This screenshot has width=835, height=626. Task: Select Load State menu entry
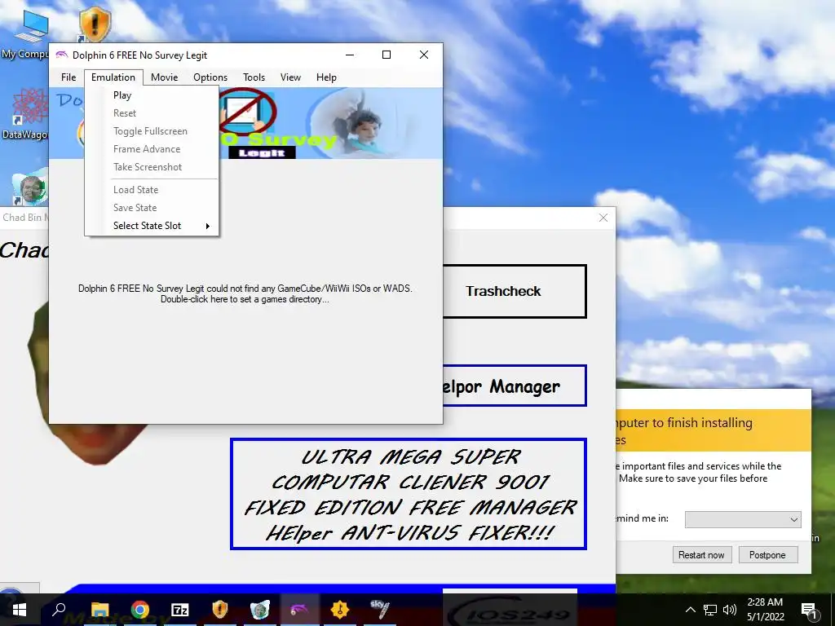(152, 190)
